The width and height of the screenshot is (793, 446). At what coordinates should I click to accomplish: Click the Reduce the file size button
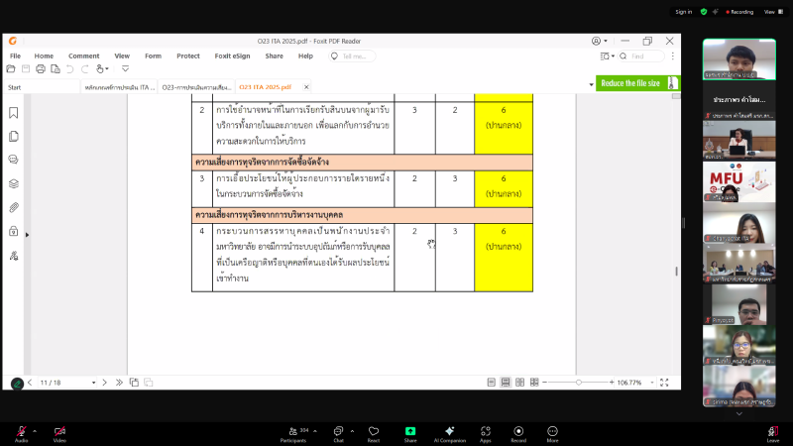click(630, 83)
